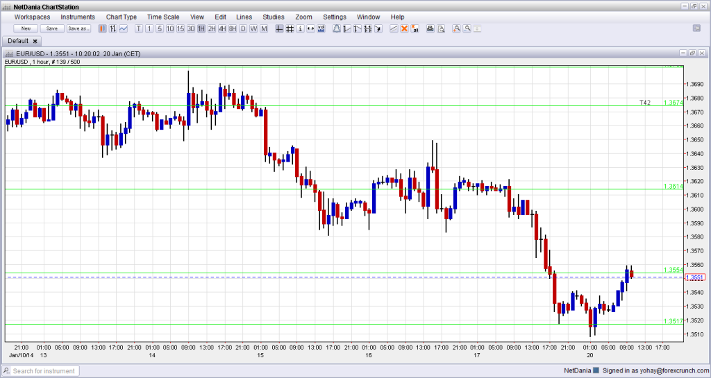
Task: Select the falling trend line tool
Action: pyautogui.click(x=358, y=28)
